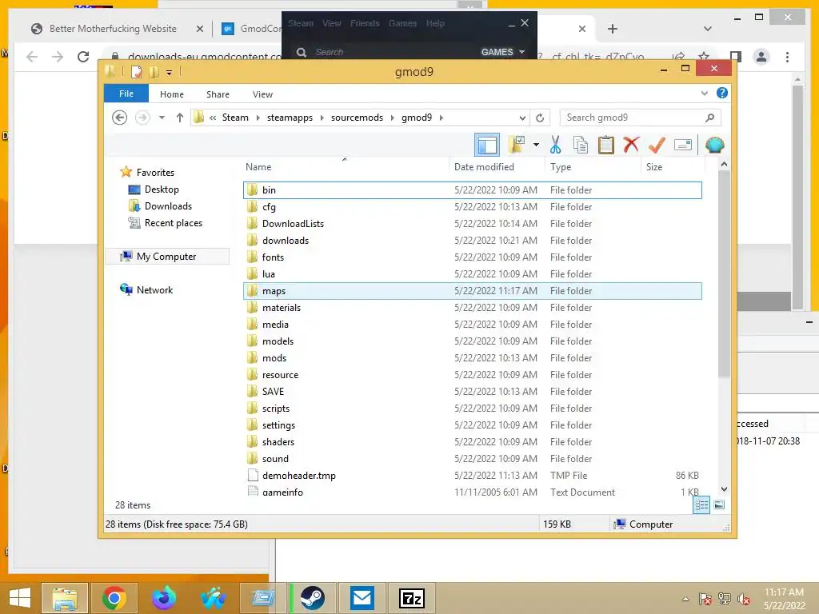819x614 pixels.
Task: Click the Explorer forward arrow
Action: pos(142,118)
